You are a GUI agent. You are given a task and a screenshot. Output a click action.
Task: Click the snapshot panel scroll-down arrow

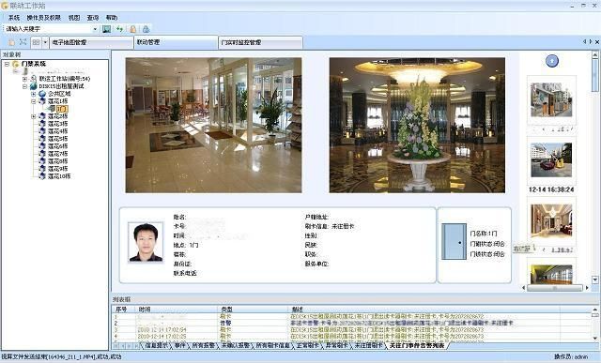point(594,280)
